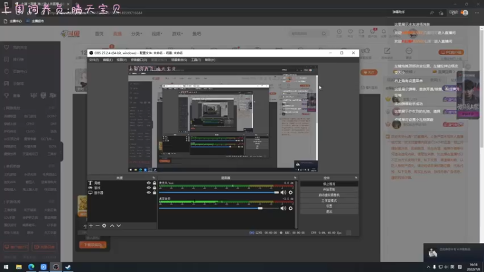Screen dimensions: 484x272
Task: Click the OBS Studio taskbar icon
Action: [56, 267]
